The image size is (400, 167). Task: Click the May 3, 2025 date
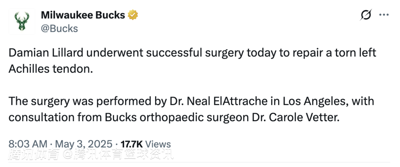[x=84, y=144]
